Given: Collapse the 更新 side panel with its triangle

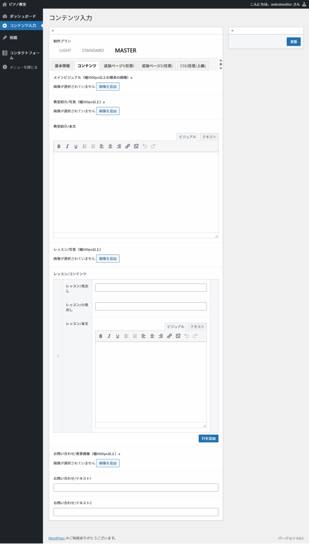Looking at the screenshot, I should coord(232,30).
